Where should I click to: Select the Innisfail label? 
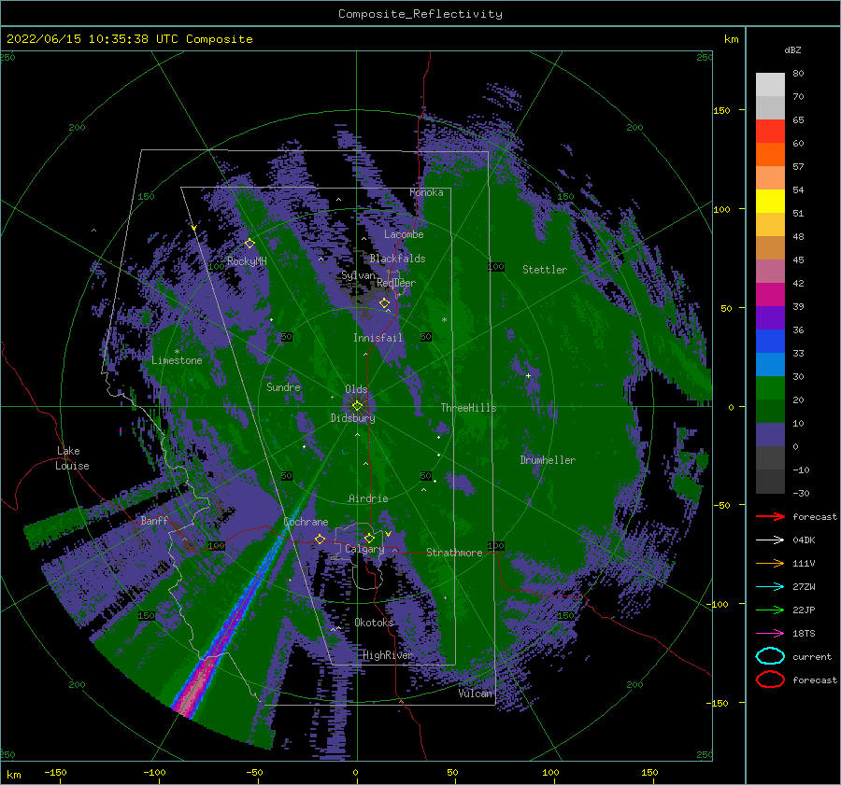tap(378, 338)
